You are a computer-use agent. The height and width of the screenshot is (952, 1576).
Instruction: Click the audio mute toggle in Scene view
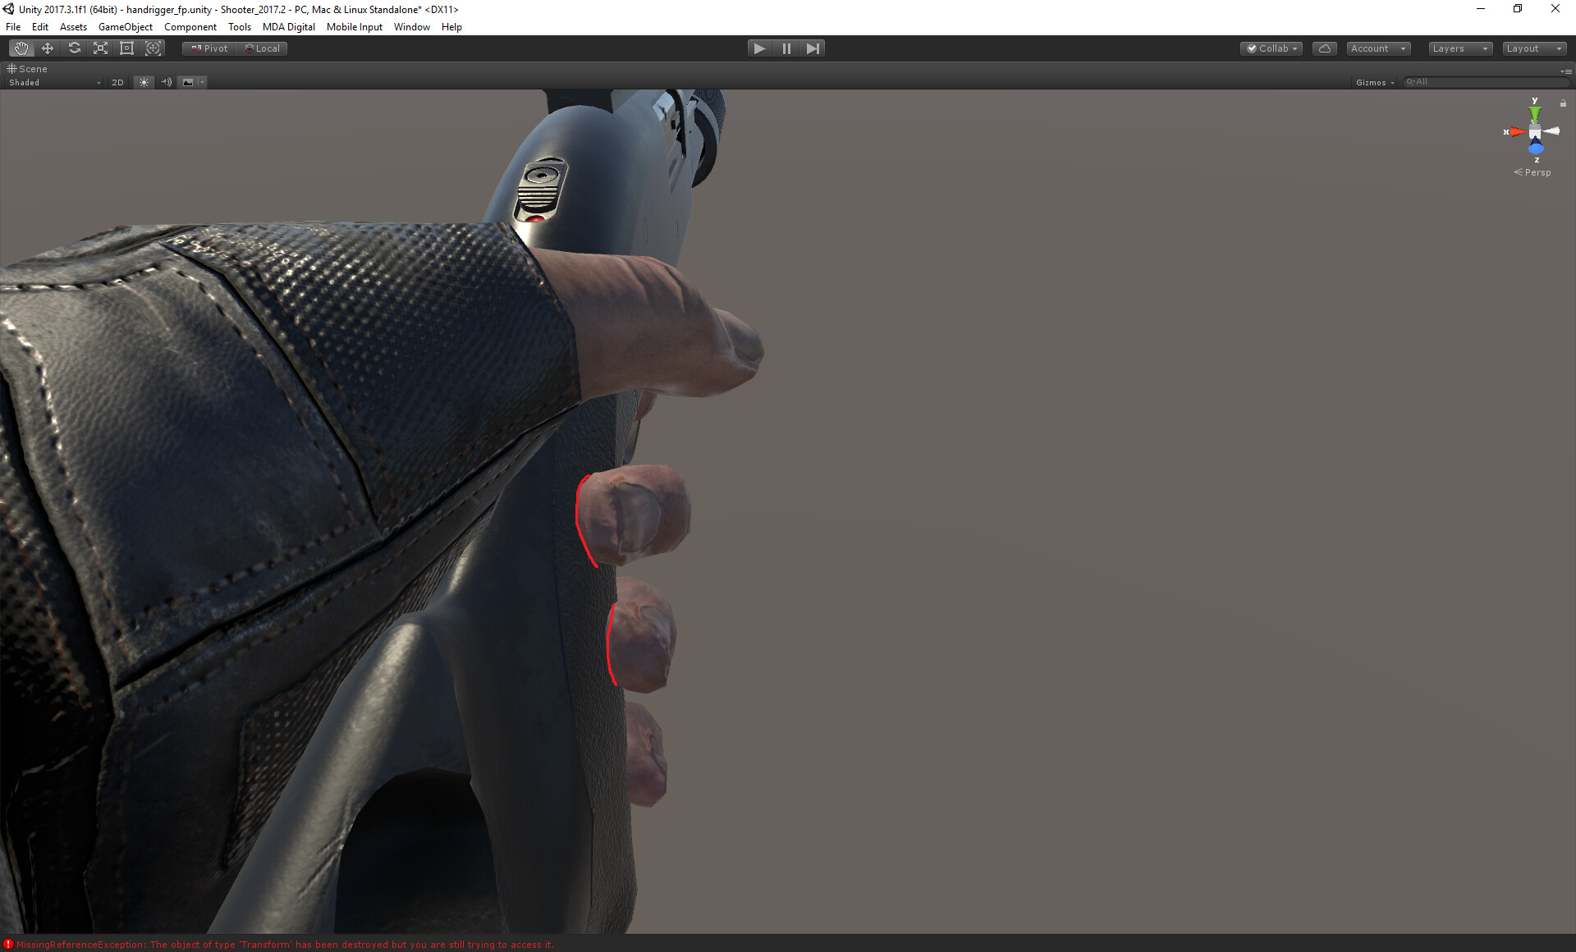(x=166, y=82)
